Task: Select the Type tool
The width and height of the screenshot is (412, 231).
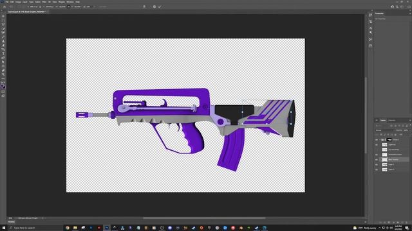Action: pos(3,53)
